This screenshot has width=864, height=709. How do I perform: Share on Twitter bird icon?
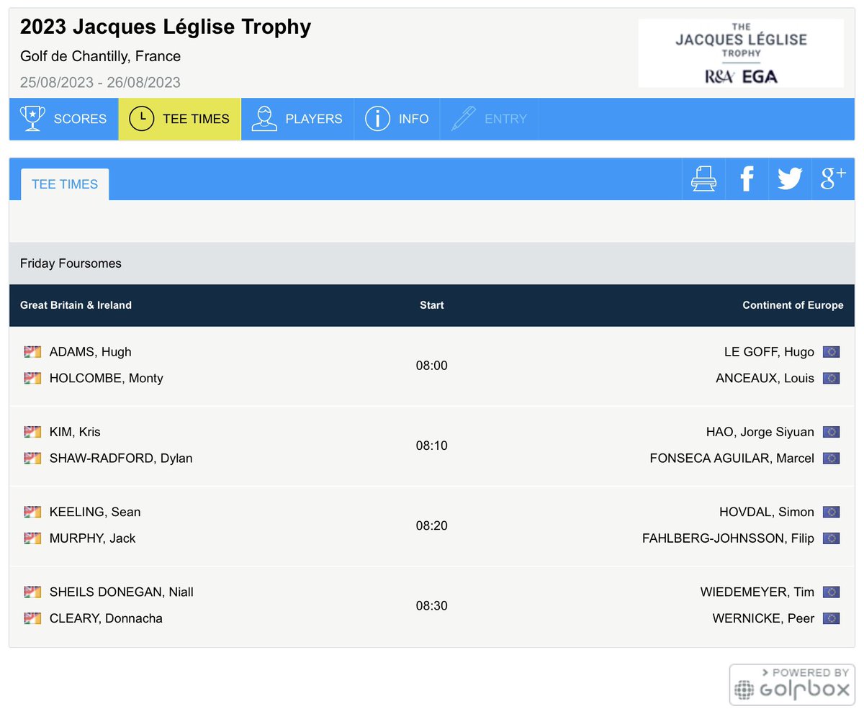tap(790, 179)
